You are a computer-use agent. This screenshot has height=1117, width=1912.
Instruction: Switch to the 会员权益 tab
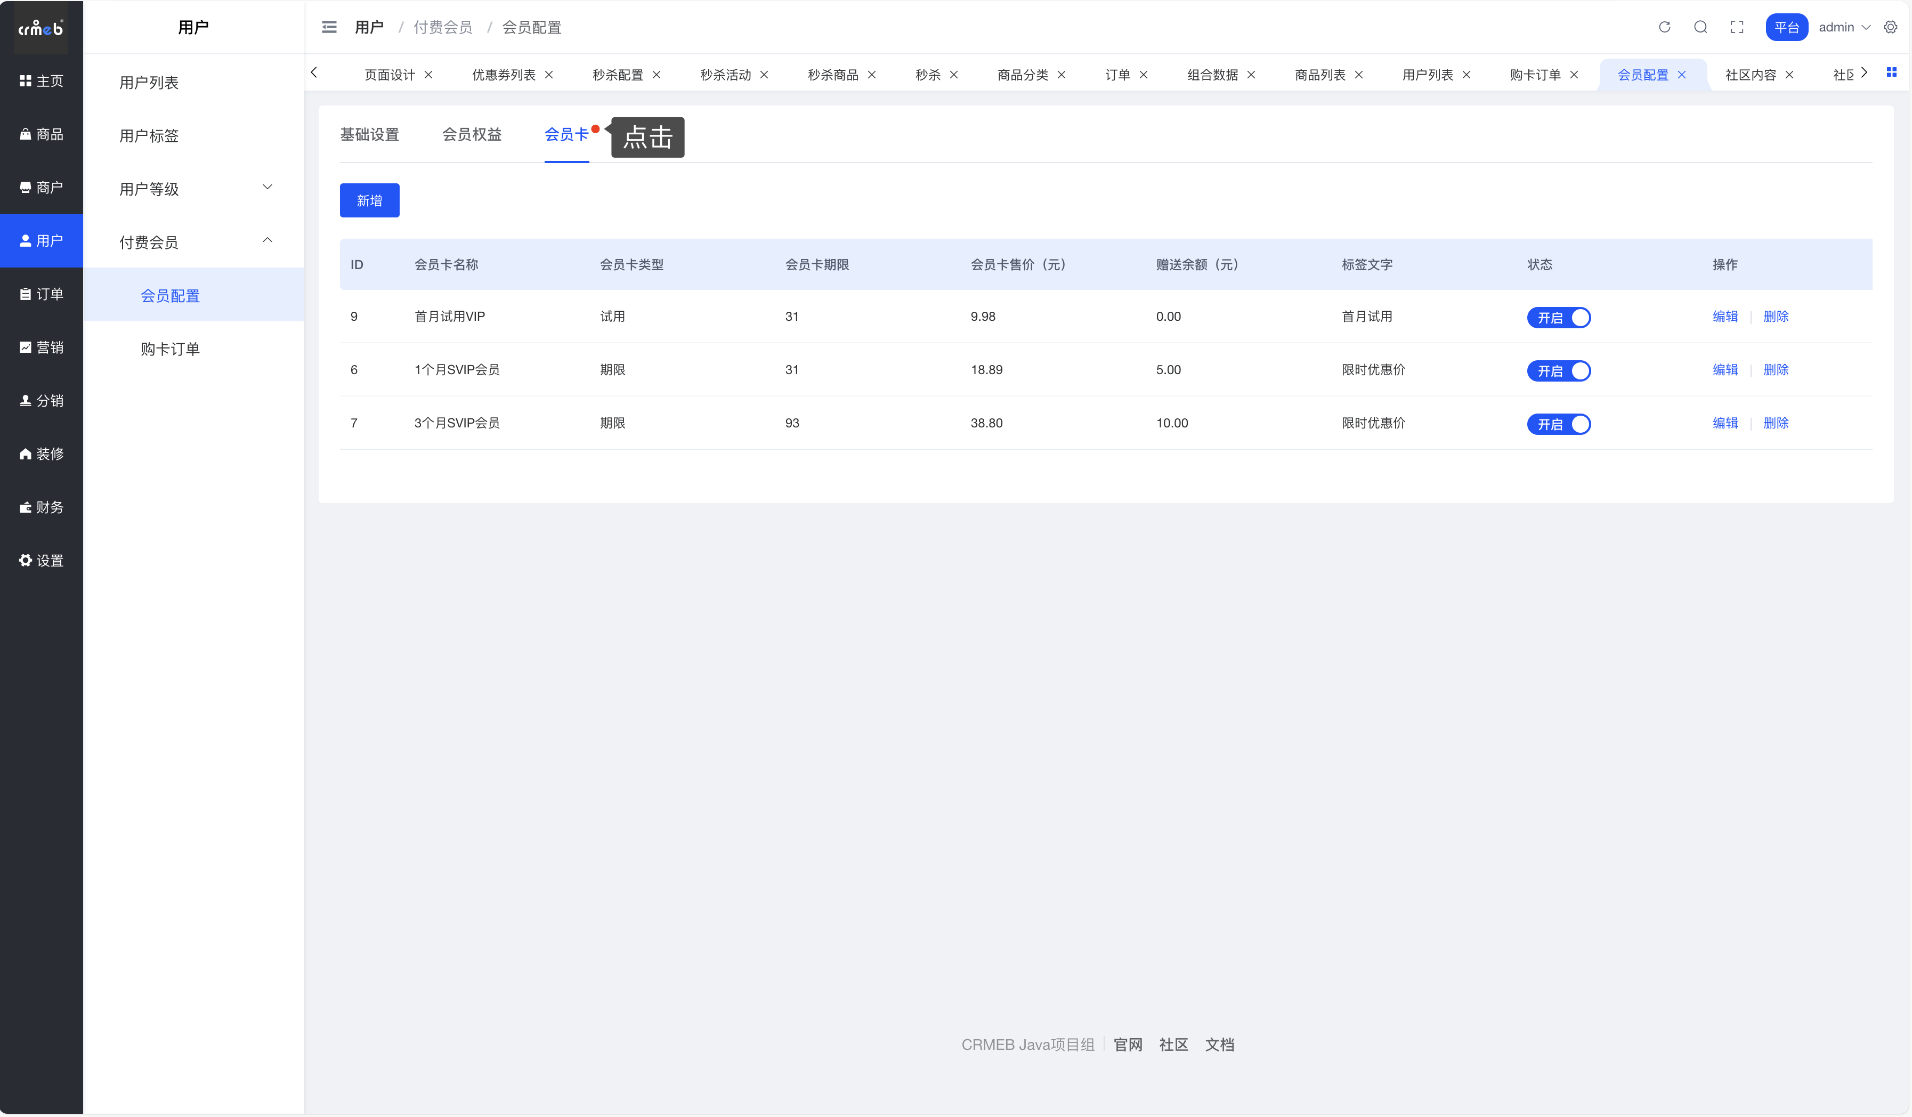coord(472,135)
